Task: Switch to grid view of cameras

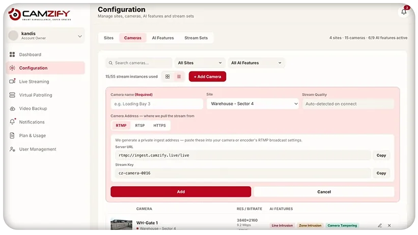Action: click(x=168, y=76)
